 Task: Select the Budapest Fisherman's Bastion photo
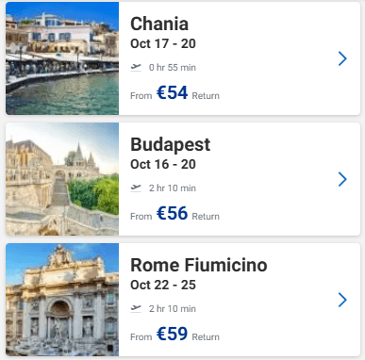tap(62, 179)
